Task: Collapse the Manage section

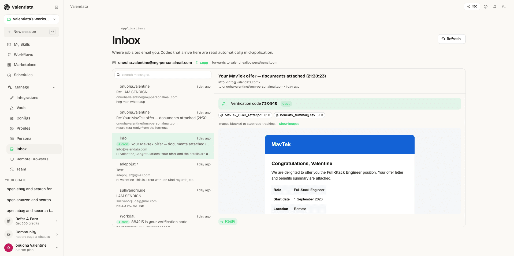Action: (31, 87)
